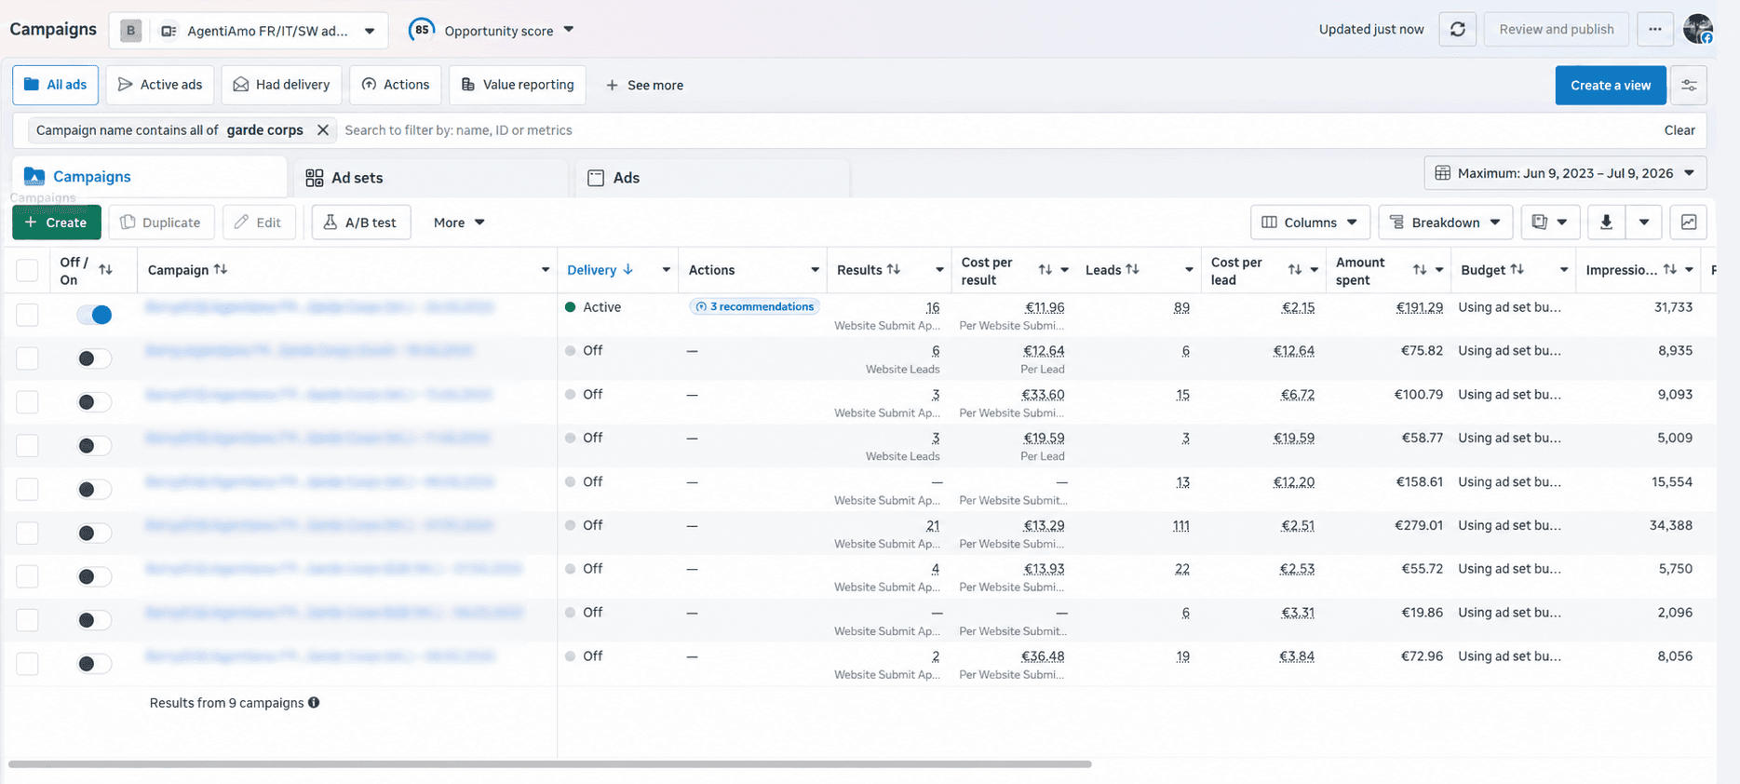
Task: Click the Opportunity score 85 indicator
Action: coord(422,30)
